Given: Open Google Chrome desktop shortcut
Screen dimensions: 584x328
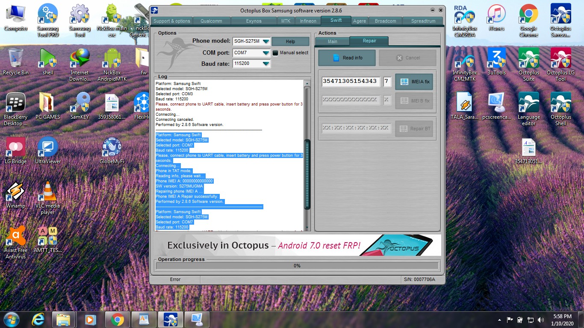Looking at the screenshot, I should pyautogui.click(x=528, y=20).
